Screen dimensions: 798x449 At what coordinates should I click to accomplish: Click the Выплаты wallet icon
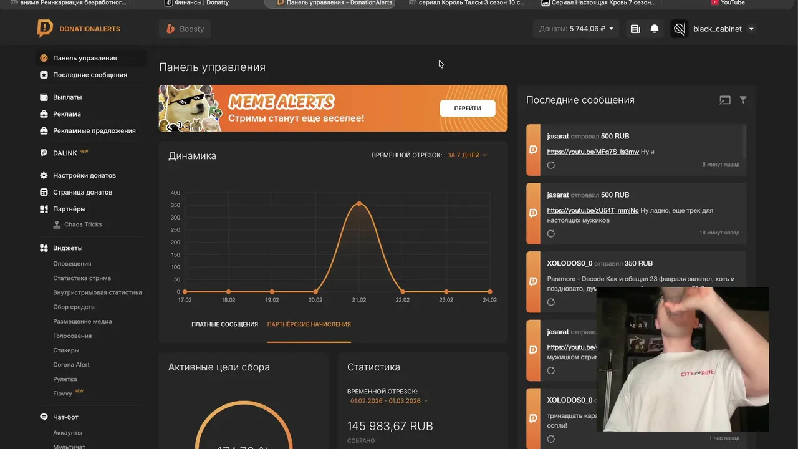(x=44, y=97)
